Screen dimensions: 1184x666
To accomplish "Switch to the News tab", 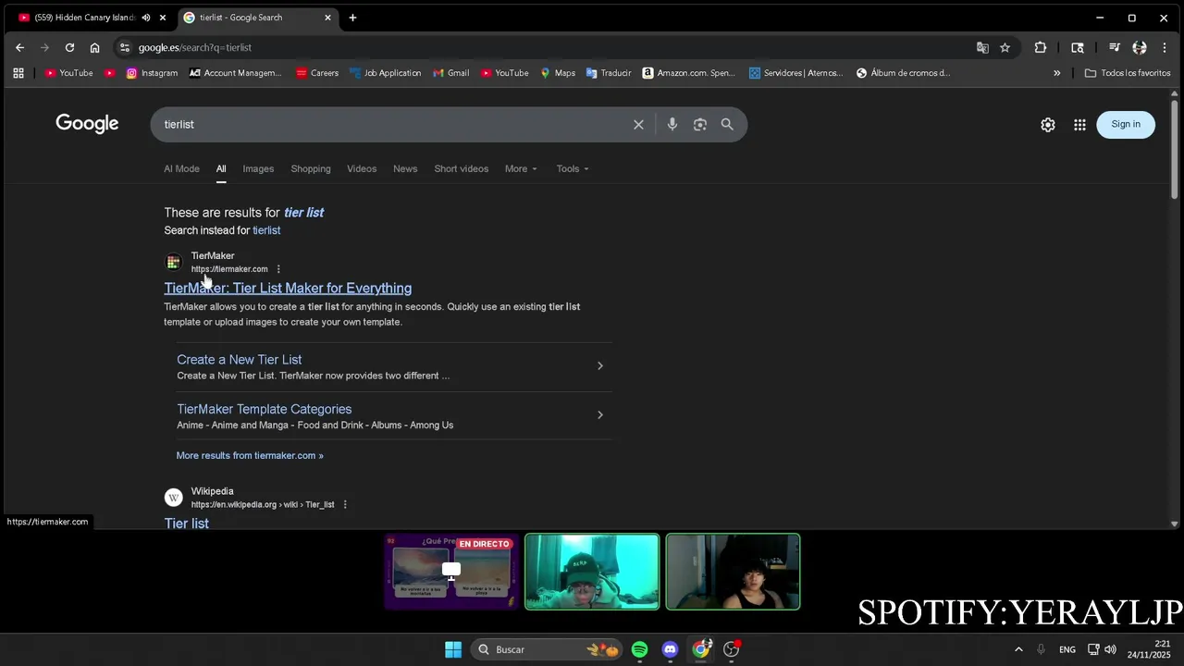I will click(x=405, y=168).
